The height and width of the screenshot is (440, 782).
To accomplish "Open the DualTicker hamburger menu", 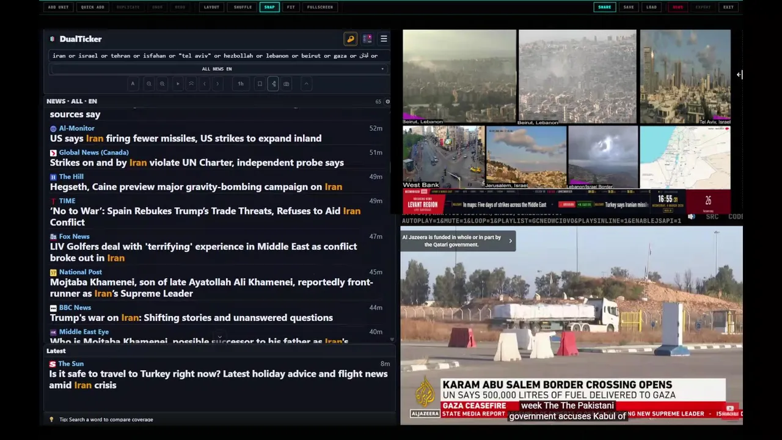I will pyautogui.click(x=384, y=39).
